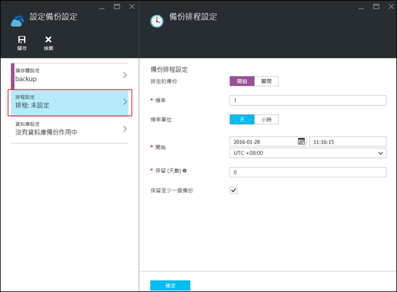Set frequency unit to 小時
This screenshot has height=292, width=397.
click(x=267, y=119)
